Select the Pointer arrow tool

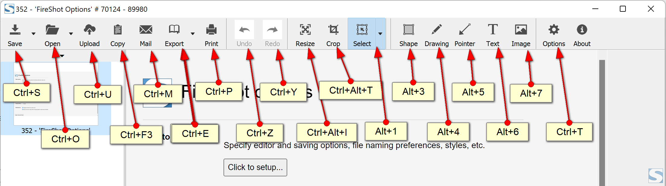(x=465, y=30)
